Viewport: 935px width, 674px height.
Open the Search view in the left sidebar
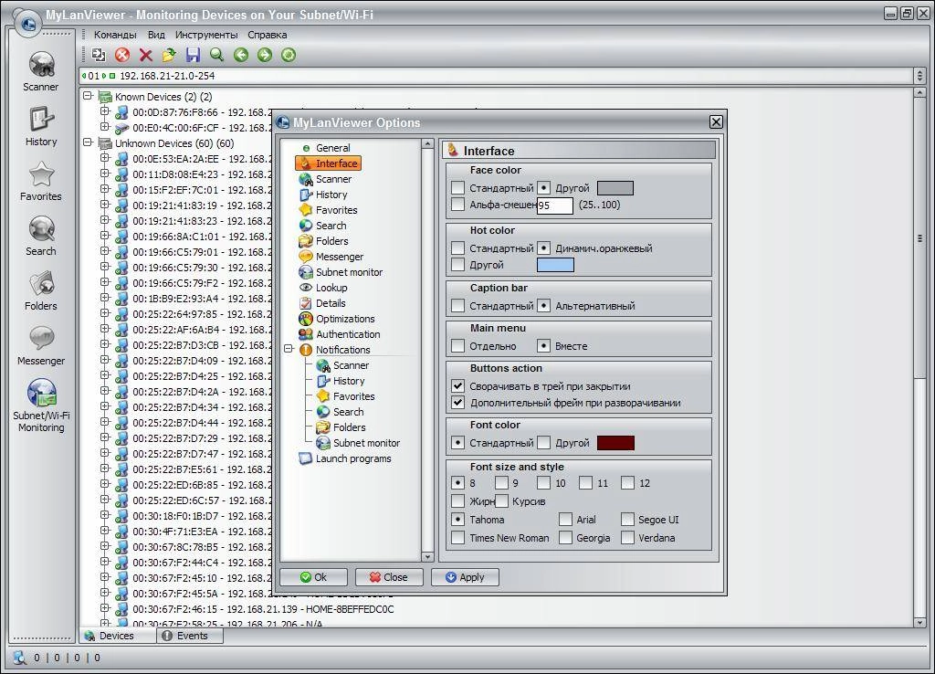click(x=41, y=237)
